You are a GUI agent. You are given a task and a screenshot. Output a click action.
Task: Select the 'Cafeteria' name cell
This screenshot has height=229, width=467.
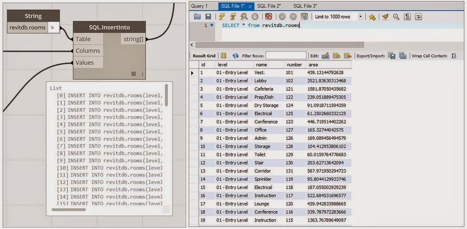tap(269, 89)
